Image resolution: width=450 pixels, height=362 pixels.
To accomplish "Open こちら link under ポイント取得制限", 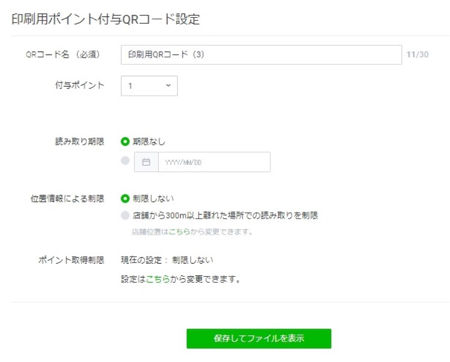I will [x=158, y=280].
